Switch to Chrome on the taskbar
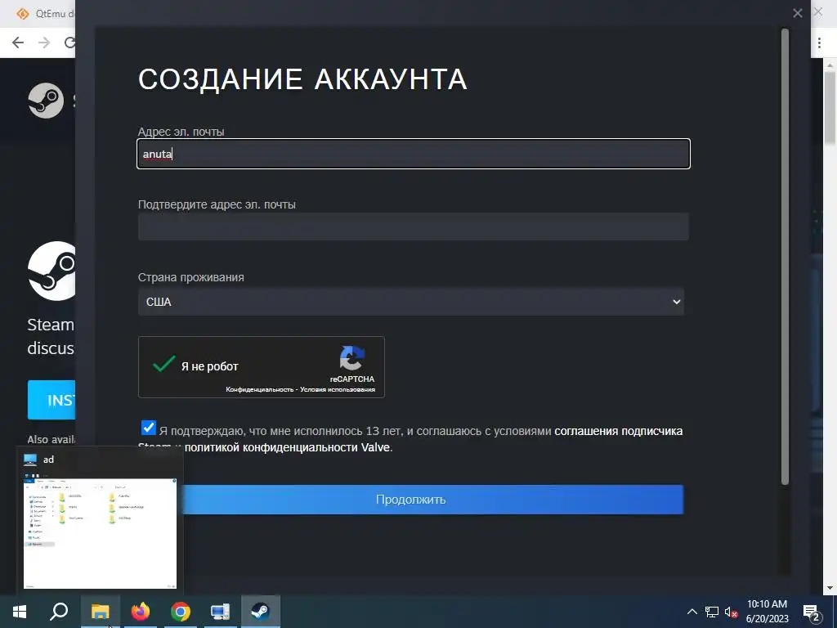The height and width of the screenshot is (628, 837). (181, 612)
